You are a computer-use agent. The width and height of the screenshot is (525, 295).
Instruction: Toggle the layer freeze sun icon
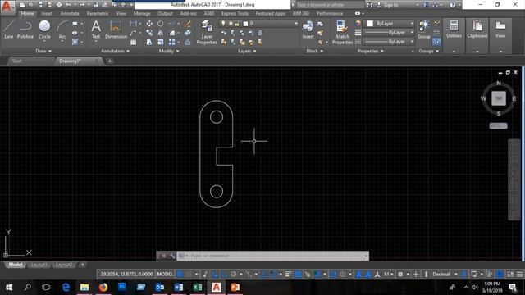click(231, 24)
